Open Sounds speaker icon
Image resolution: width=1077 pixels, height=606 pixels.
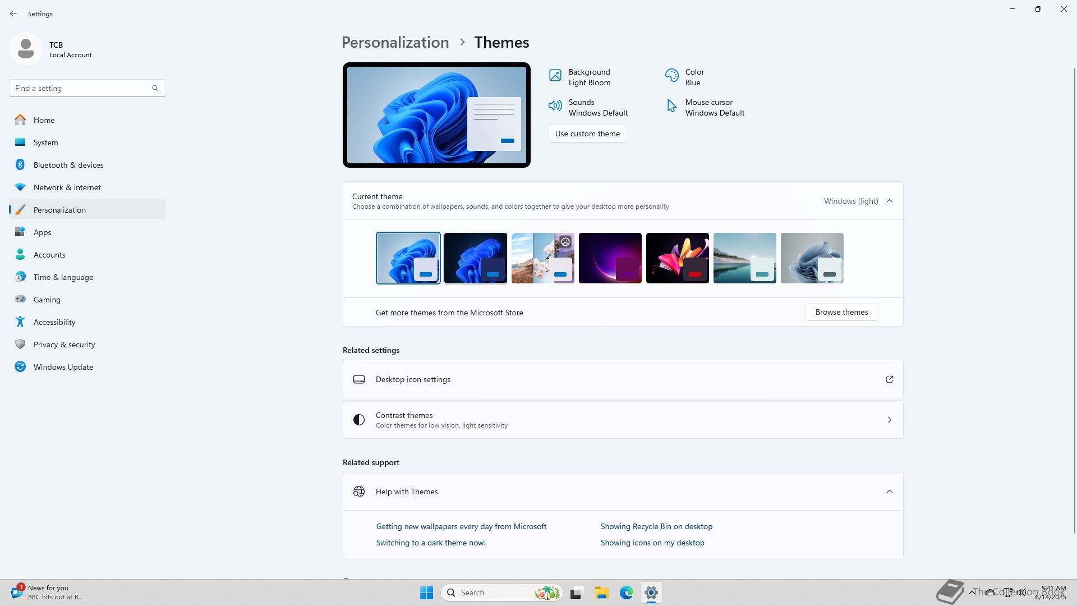click(555, 106)
